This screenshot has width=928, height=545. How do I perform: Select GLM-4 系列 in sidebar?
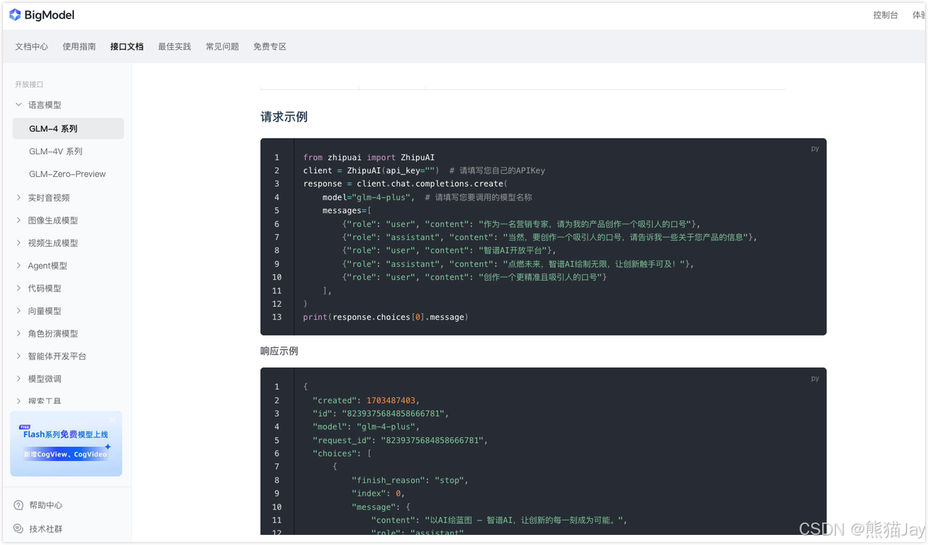point(68,129)
